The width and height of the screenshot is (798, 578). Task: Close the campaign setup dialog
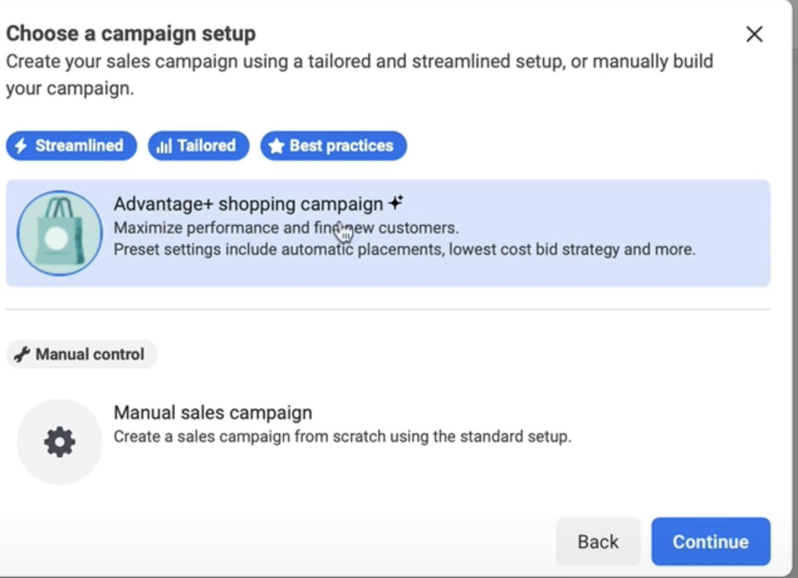click(x=754, y=34)
